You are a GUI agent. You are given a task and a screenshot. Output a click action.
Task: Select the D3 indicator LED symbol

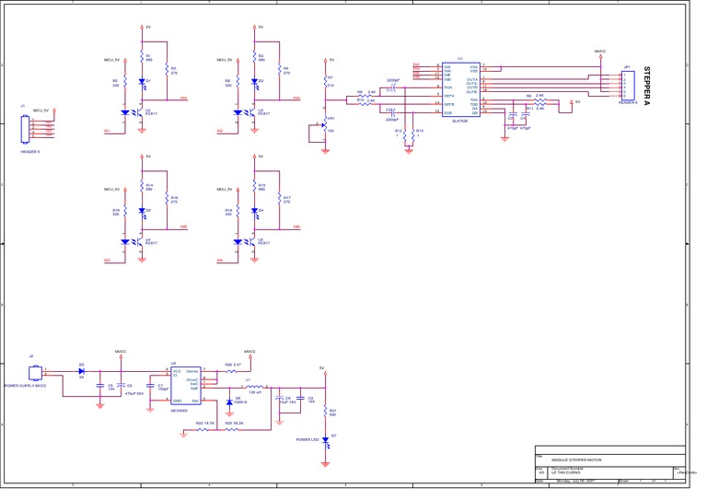[142, 213]
